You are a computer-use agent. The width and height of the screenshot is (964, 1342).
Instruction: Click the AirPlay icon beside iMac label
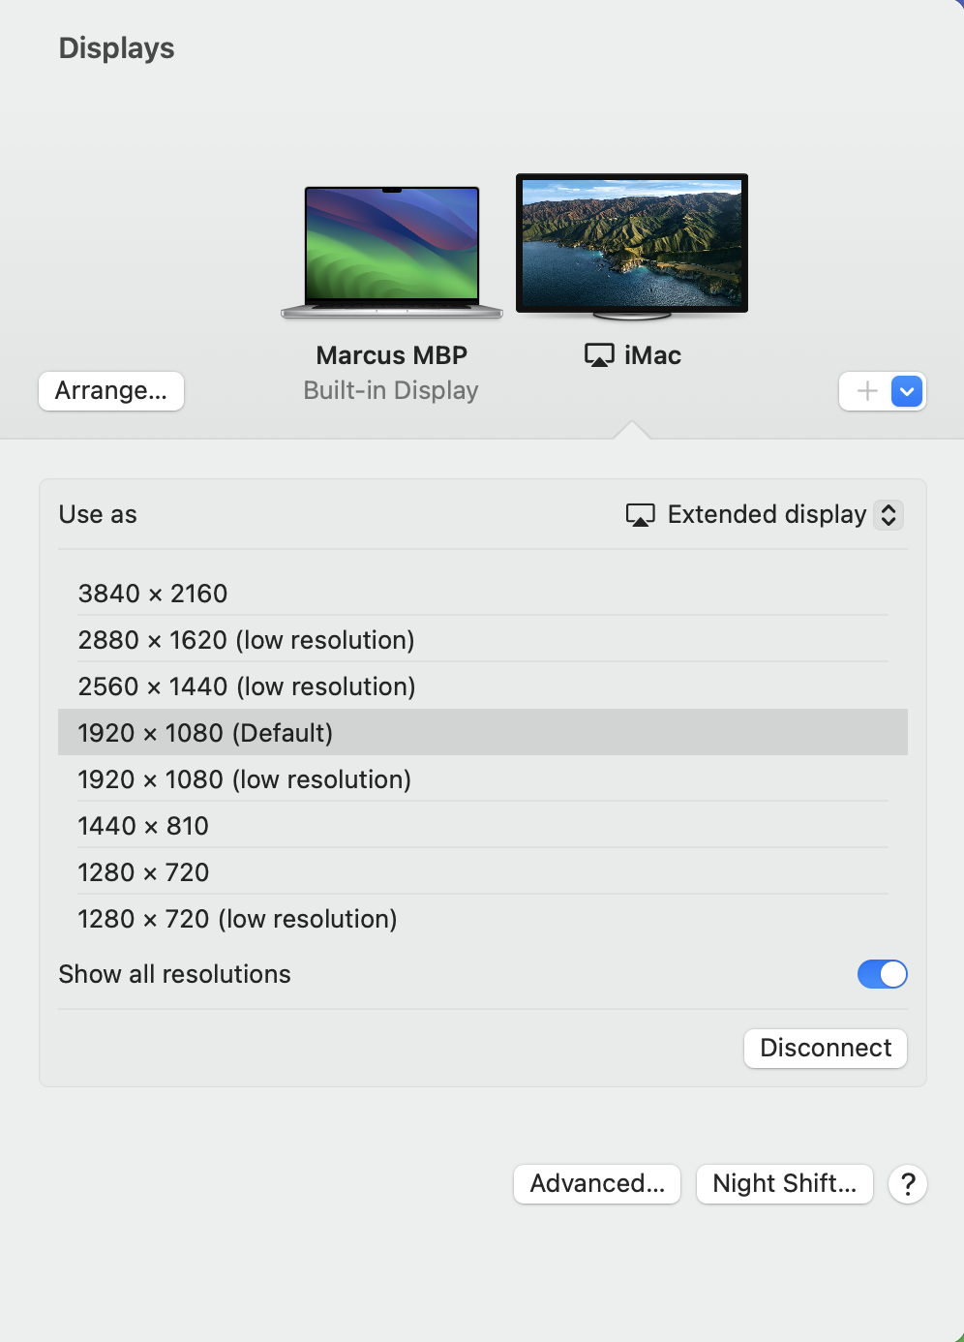(599, 356)
